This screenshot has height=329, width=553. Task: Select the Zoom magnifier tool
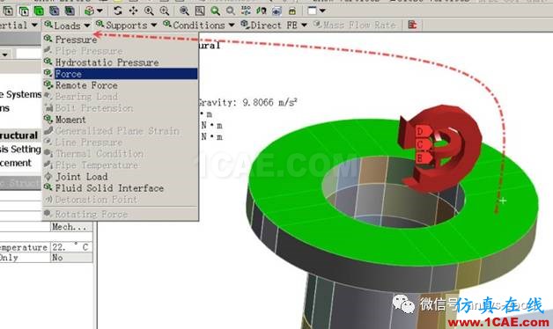point(149,11)
